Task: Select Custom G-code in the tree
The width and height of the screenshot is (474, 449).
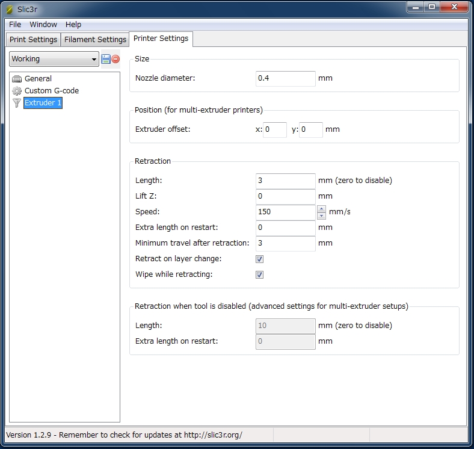Action: coord(52,91)
